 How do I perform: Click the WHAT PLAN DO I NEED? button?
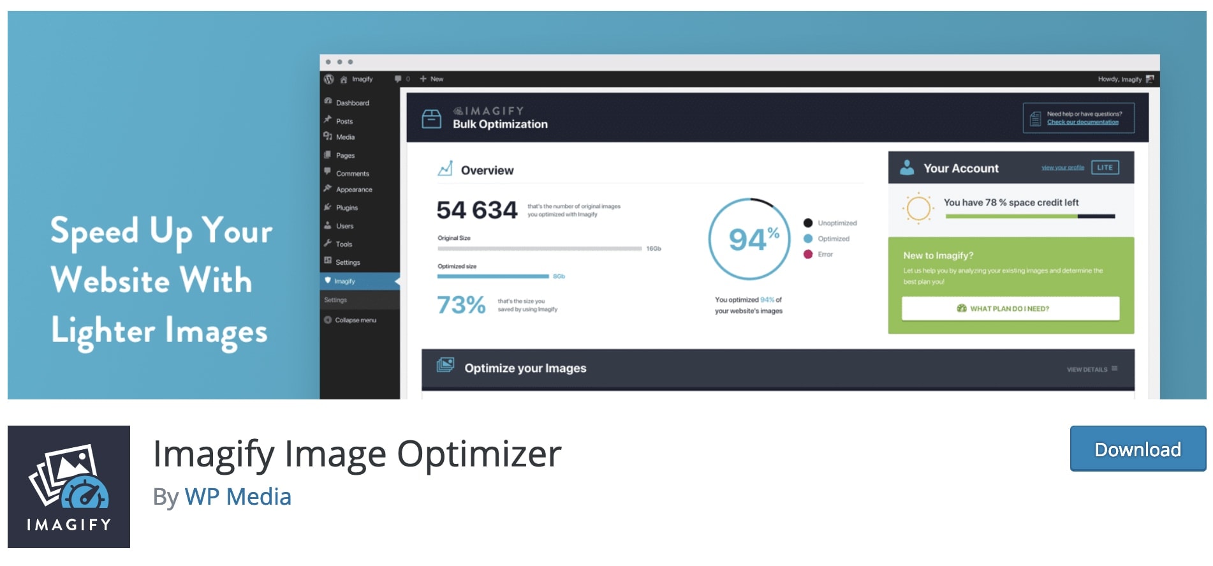[x=1010, y=308]
